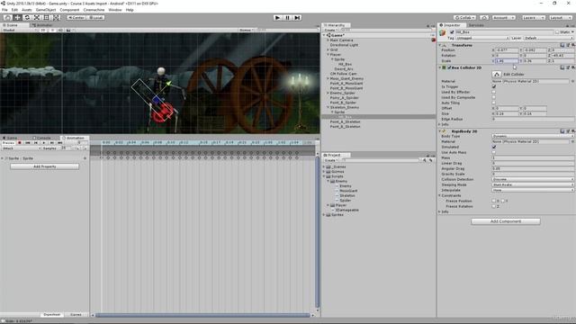Start Play mode with the Play button

(278, 18)
